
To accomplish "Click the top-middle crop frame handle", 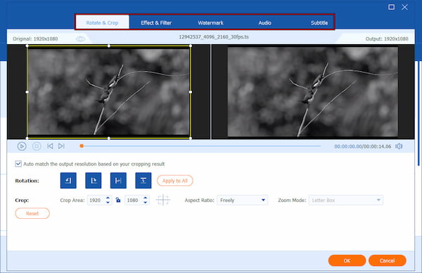I will point(109,46).
